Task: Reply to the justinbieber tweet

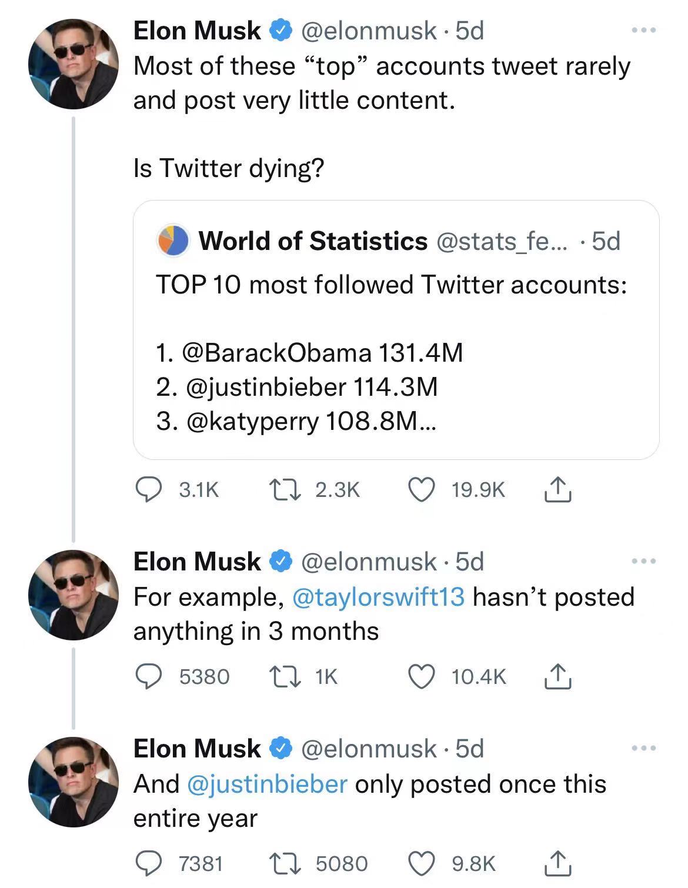Action: click(x=149, y=863)
